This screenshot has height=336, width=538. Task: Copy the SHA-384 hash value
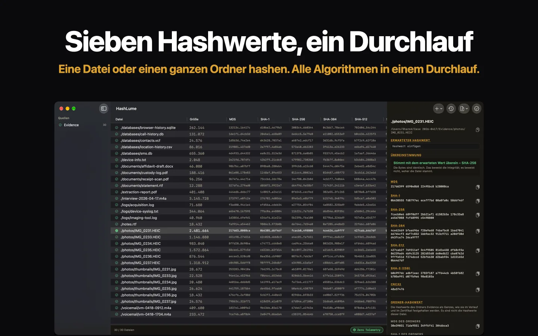coord(477,231)
